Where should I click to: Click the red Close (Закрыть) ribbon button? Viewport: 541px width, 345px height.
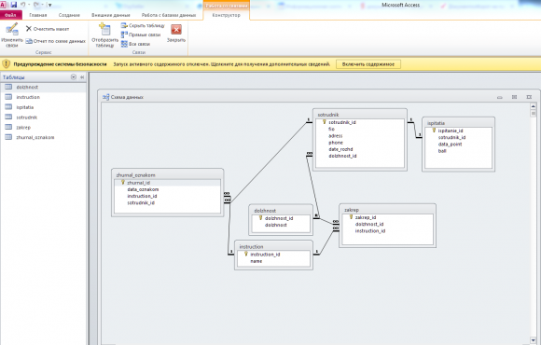point(176,30)
